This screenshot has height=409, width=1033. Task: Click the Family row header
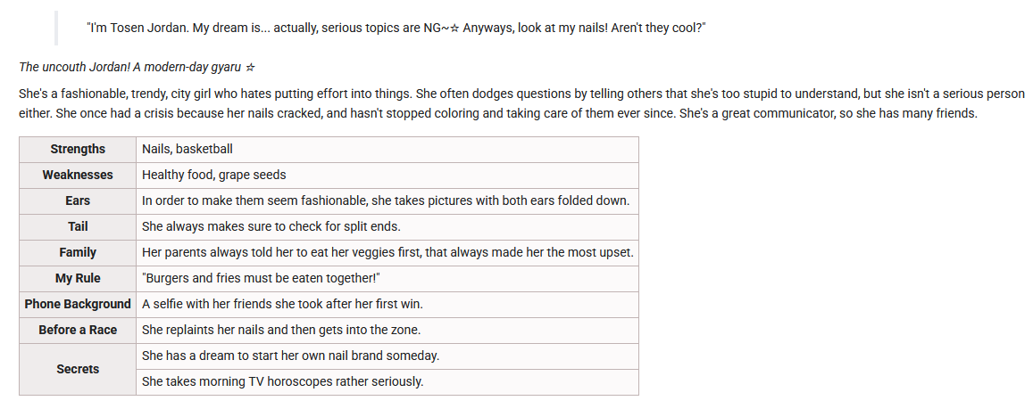78,252
